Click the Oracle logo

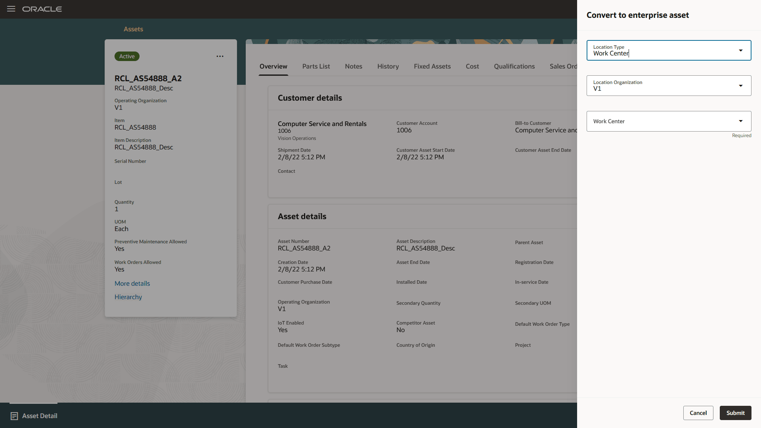tap(42, 9)
